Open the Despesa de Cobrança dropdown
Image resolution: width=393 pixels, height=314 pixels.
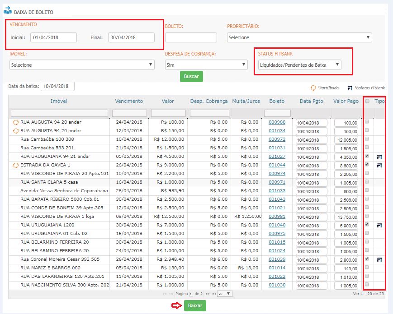pos(206,65)
